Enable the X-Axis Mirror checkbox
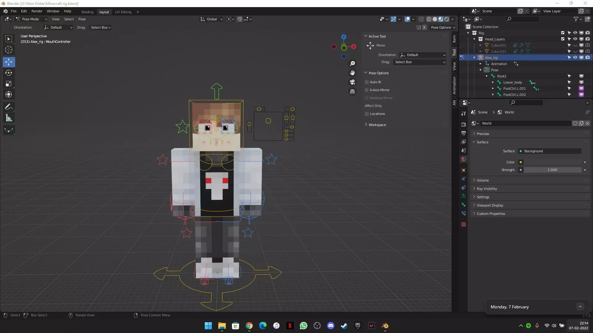Image resolution: width=593 pixels, height=333 pixels. [367, 90]
